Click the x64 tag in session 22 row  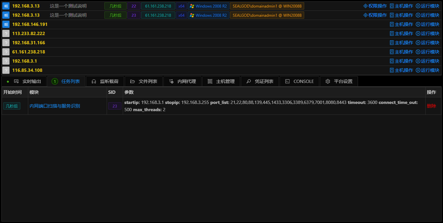[181, 6]
